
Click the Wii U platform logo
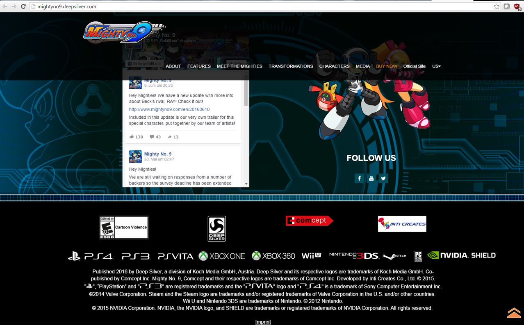pos(312,256)
